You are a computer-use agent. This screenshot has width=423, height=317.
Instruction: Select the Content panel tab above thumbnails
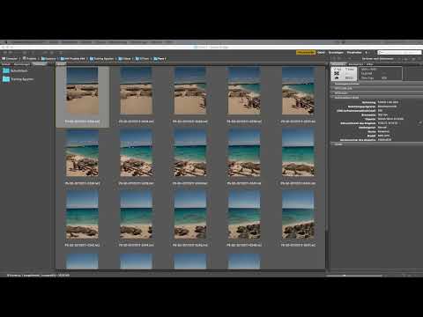(61, 64)
